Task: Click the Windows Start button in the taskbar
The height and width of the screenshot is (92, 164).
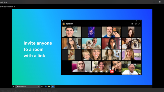Action: point(14,86)
